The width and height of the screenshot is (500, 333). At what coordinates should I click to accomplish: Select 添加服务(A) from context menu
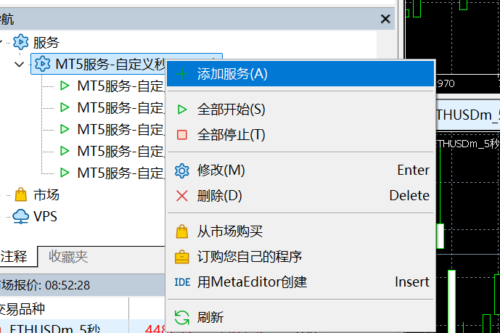[x=232, y=74]
